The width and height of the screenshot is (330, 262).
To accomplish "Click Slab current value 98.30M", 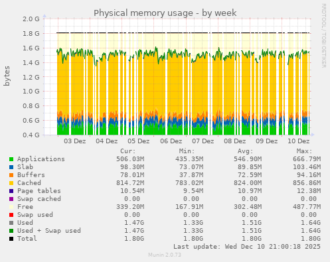I will [x=132, y=167].
